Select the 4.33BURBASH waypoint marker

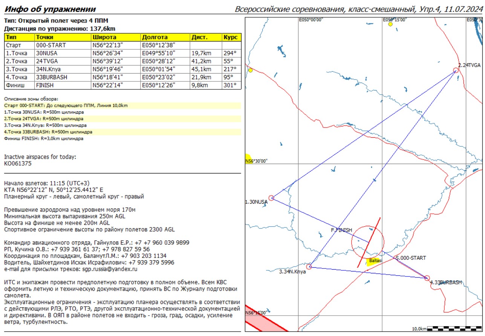coord(427,278)
